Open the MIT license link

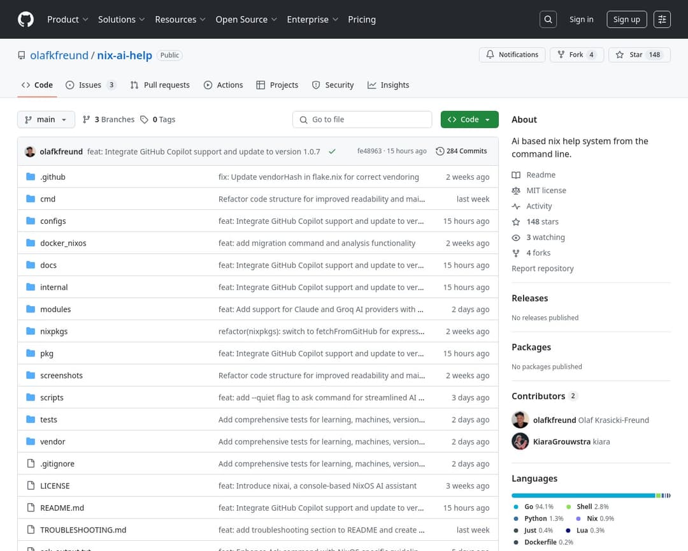539,190
